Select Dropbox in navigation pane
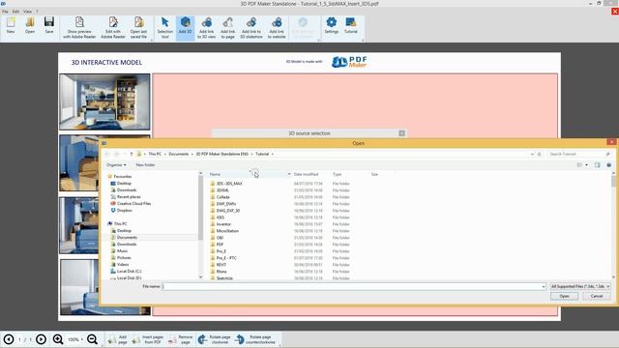The width and height of the screenshot is (619, 348). (x=124, y=211)
